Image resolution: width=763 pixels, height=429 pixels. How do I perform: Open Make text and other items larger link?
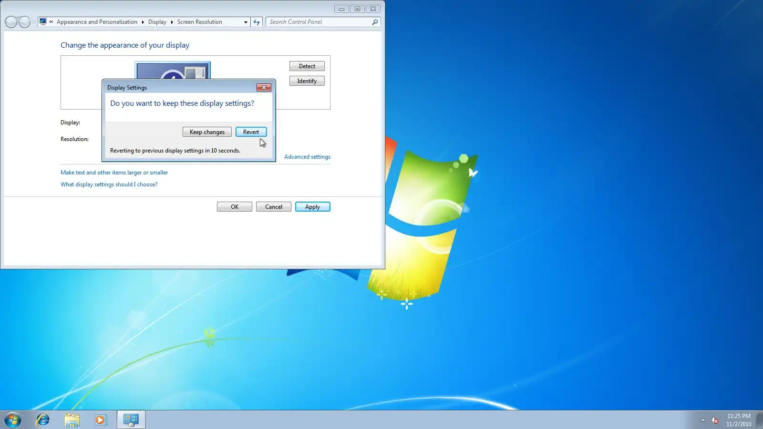pos(114,173)
